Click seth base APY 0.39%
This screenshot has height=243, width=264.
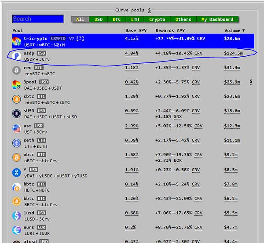[132, 140]
